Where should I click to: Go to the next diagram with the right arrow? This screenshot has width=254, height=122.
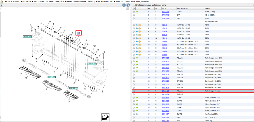[x=128, y=5]
